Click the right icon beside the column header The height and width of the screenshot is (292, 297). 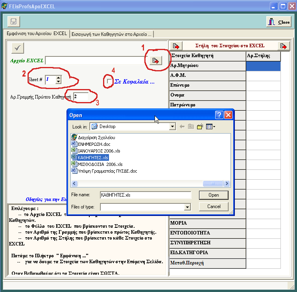coord(283,46)
